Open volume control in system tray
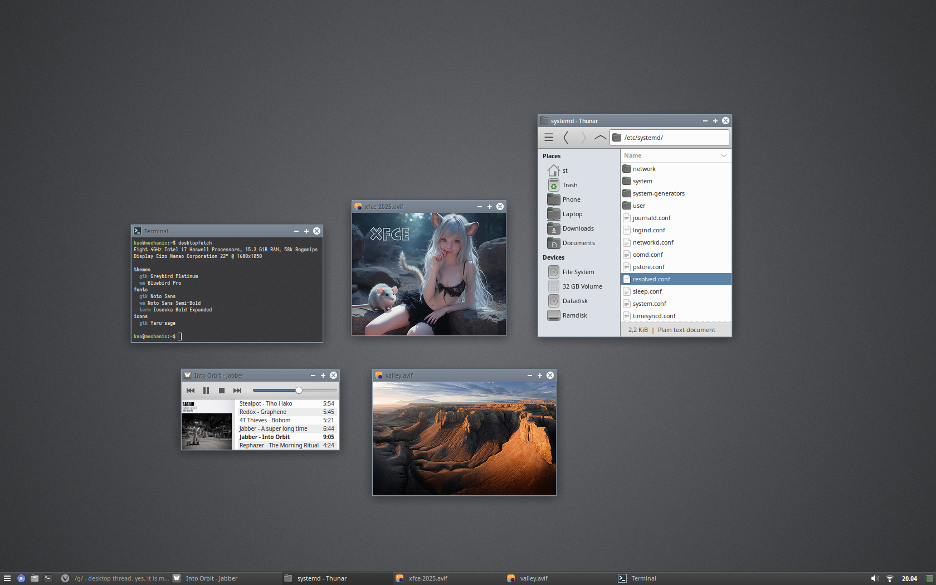 pyautogui.click(x=875, y=578)
